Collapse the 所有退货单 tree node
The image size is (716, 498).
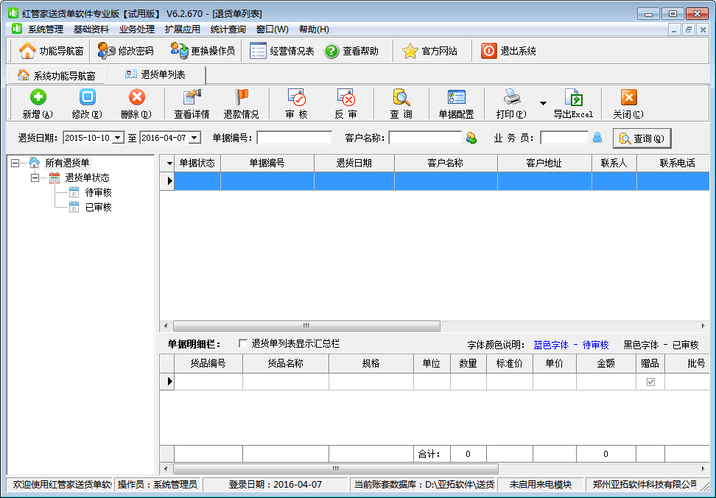pyautogui.click(x=15, y=163)
